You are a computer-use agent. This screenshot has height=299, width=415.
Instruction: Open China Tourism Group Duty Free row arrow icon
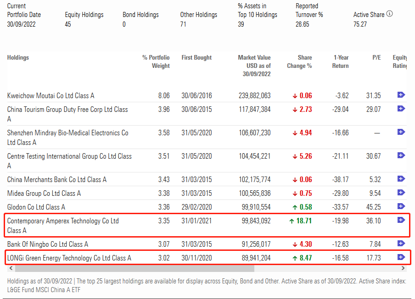tap(401, 109)
